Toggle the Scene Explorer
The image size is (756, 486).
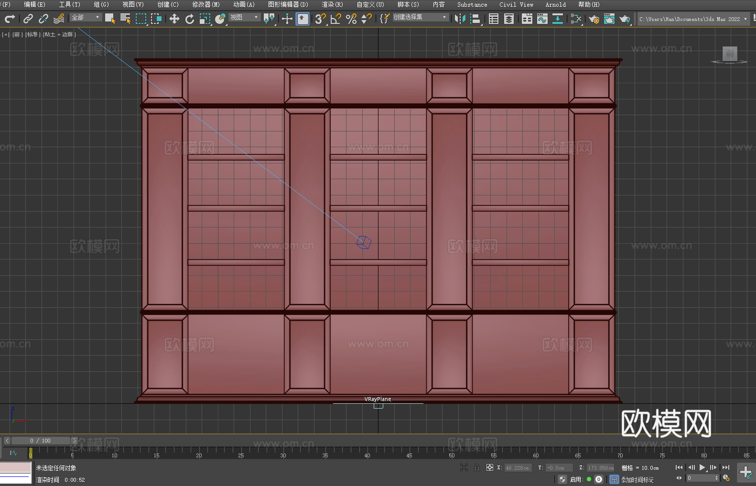click(494, 19)
